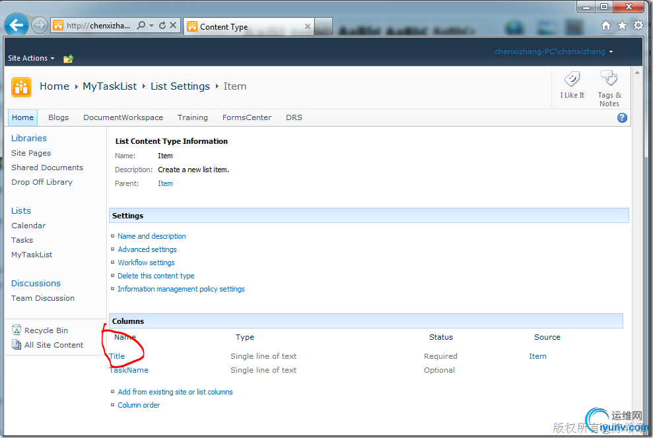This screenshot has height=438, width=653.
Task: Click the search magnifier in address bar
Action: pos(141,25)
